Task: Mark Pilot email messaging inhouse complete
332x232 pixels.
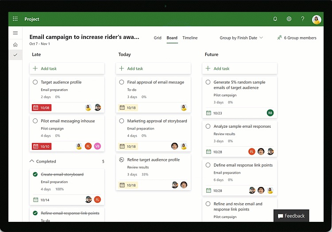Action: click(35, 121)
